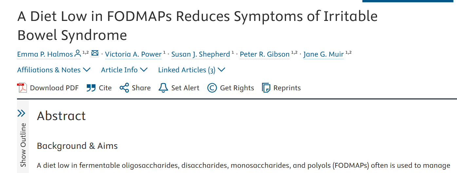
Task: Click the Reprints document icon
Action: [266, 88]
